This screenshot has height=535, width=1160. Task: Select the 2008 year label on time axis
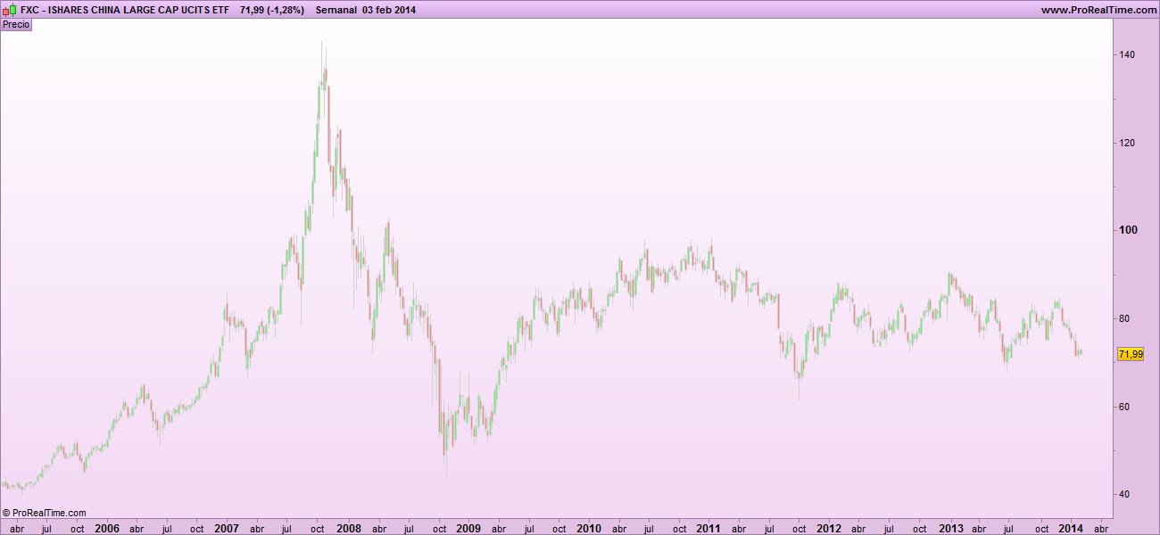click(349, 528)
